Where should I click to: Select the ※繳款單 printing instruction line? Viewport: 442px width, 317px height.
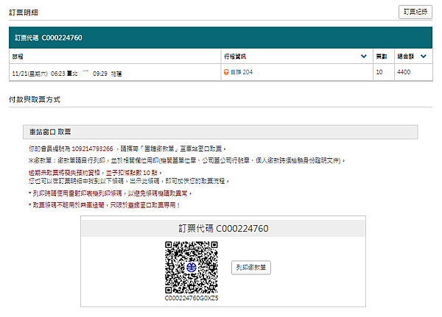pos(186,160)
